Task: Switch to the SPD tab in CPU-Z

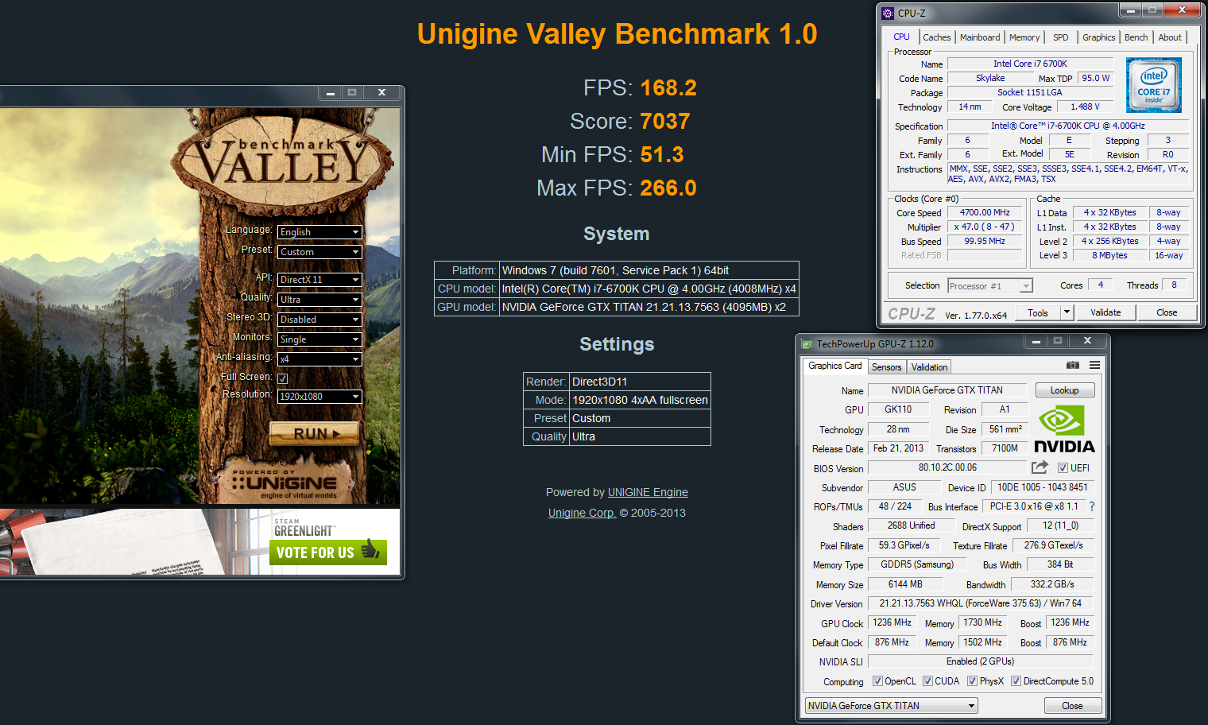Action: click(x=1060, y=37)
